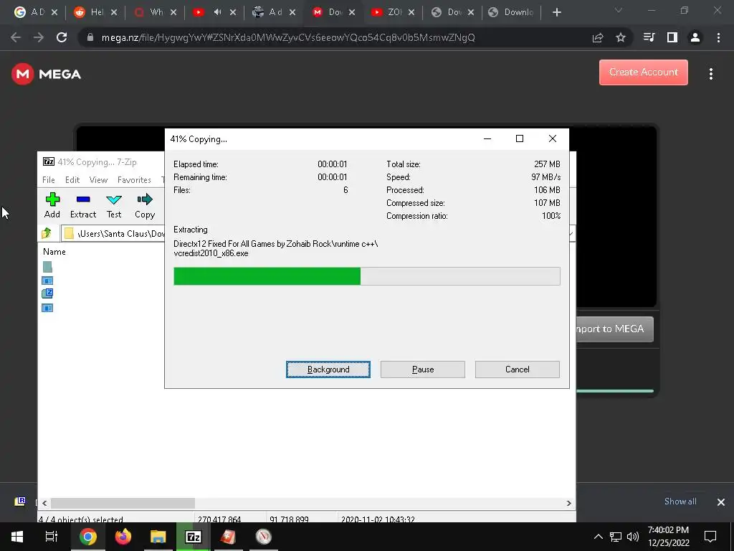This screenshot has width=734, height=551.
Task: Click the 7-Zip taskbar icon
Action: pos(194,537)
